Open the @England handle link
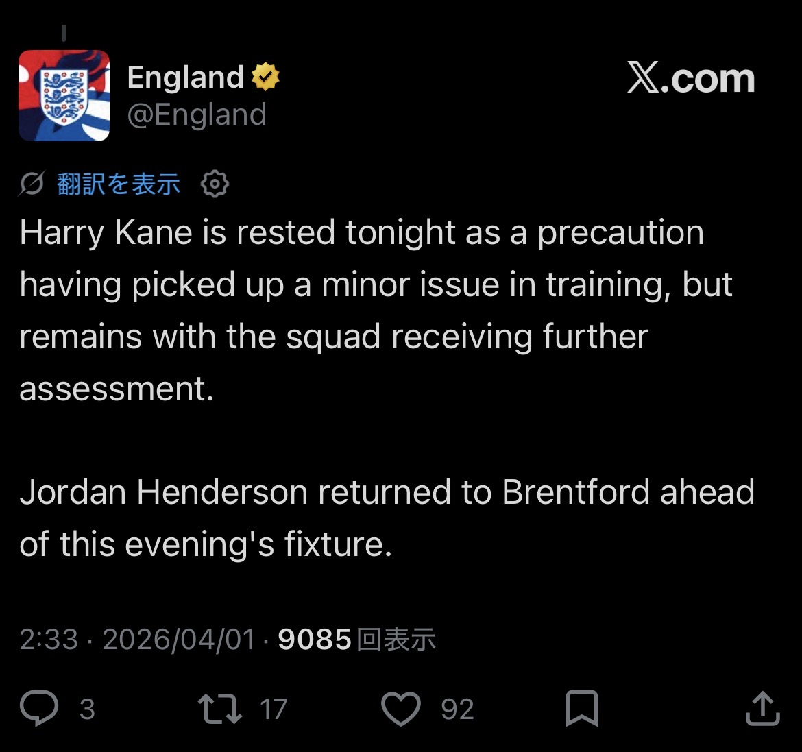 click(197, 114)
